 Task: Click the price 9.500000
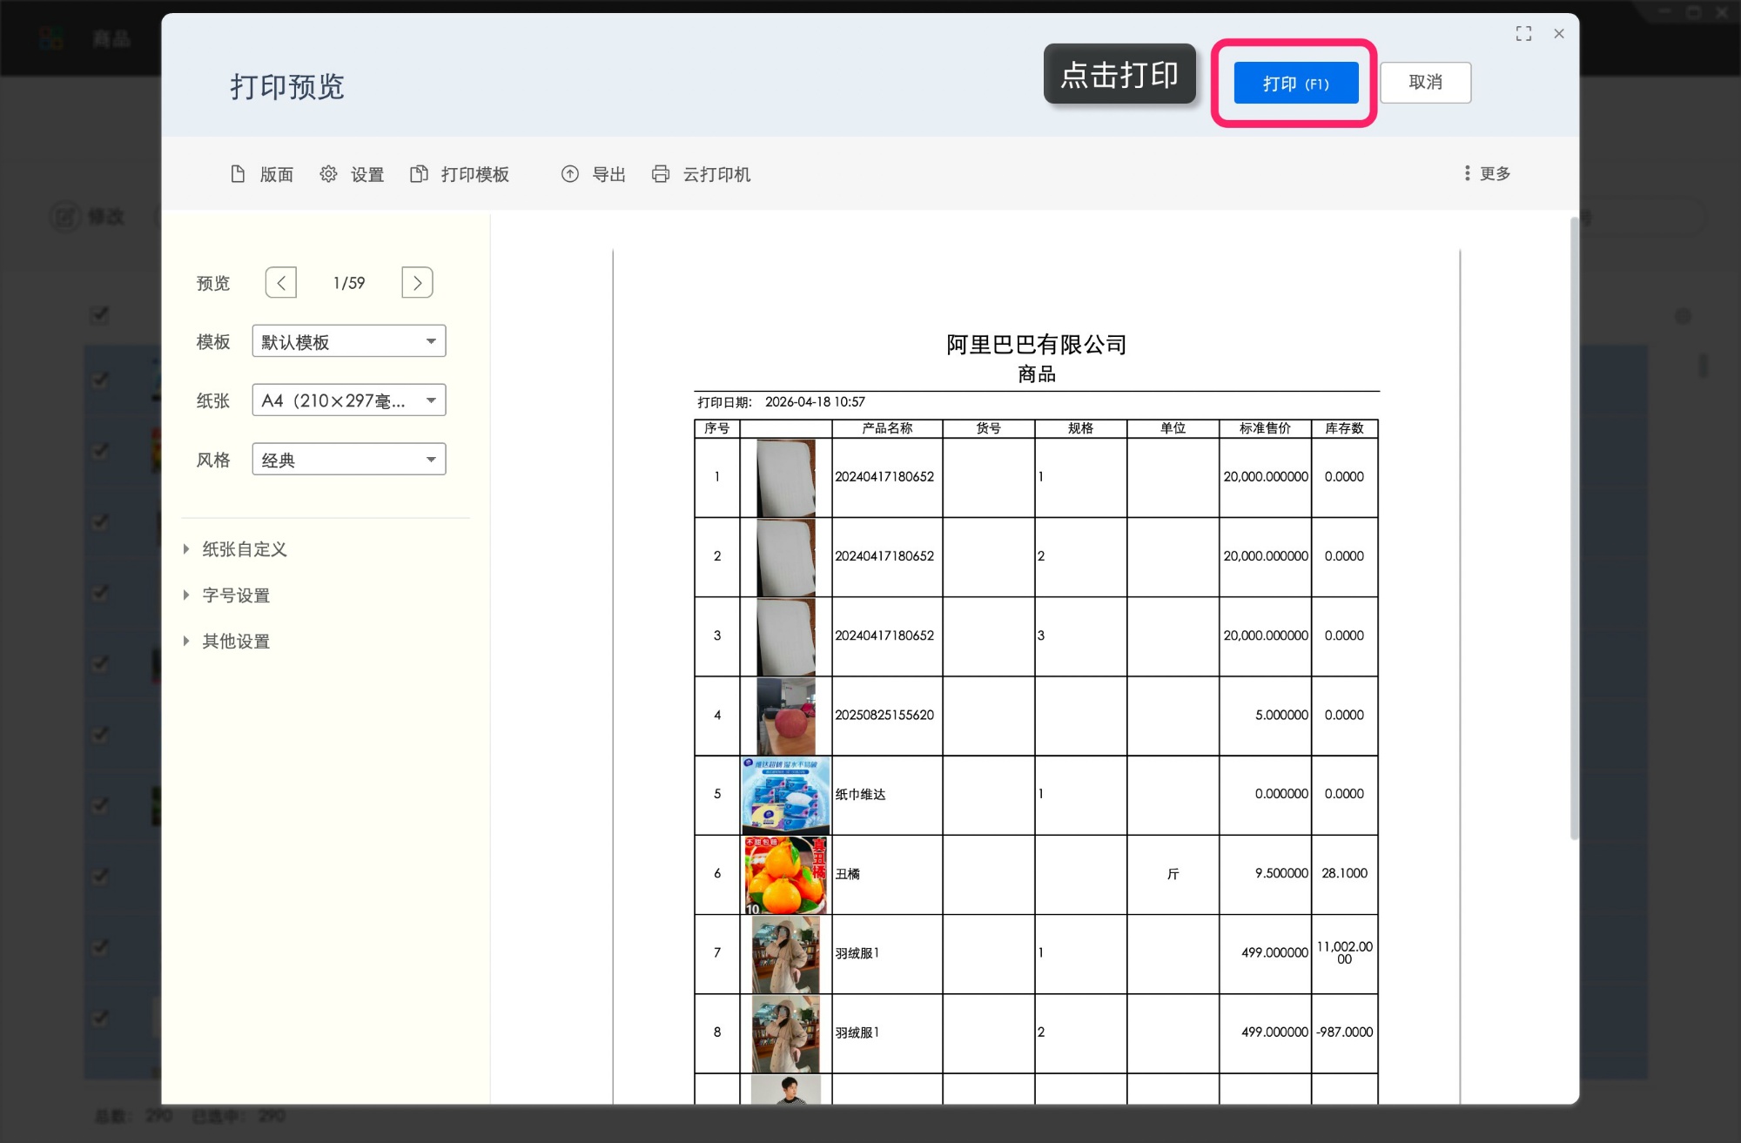[1281, 873]
